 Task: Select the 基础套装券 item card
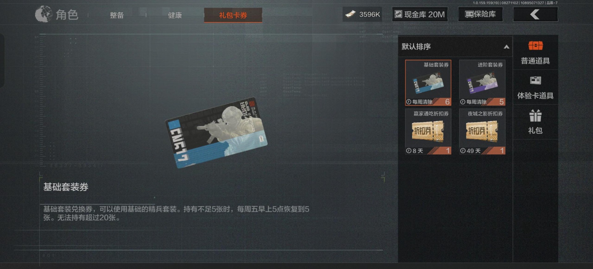[428, 83]
